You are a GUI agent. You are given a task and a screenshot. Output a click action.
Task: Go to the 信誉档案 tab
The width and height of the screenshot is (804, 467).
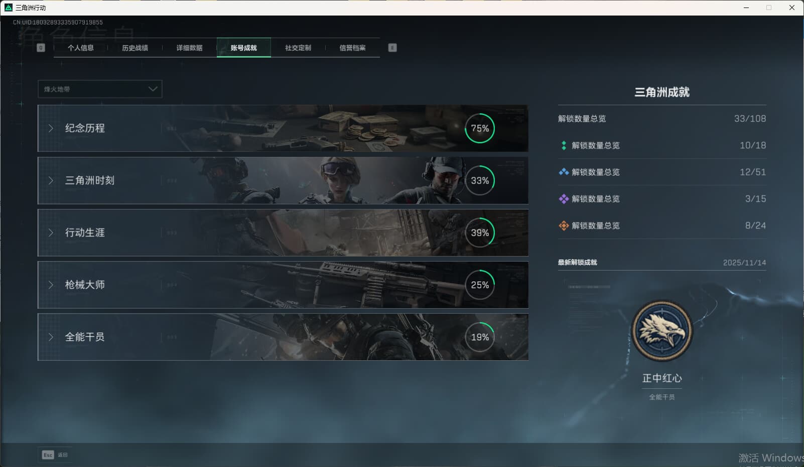point(352,48)
